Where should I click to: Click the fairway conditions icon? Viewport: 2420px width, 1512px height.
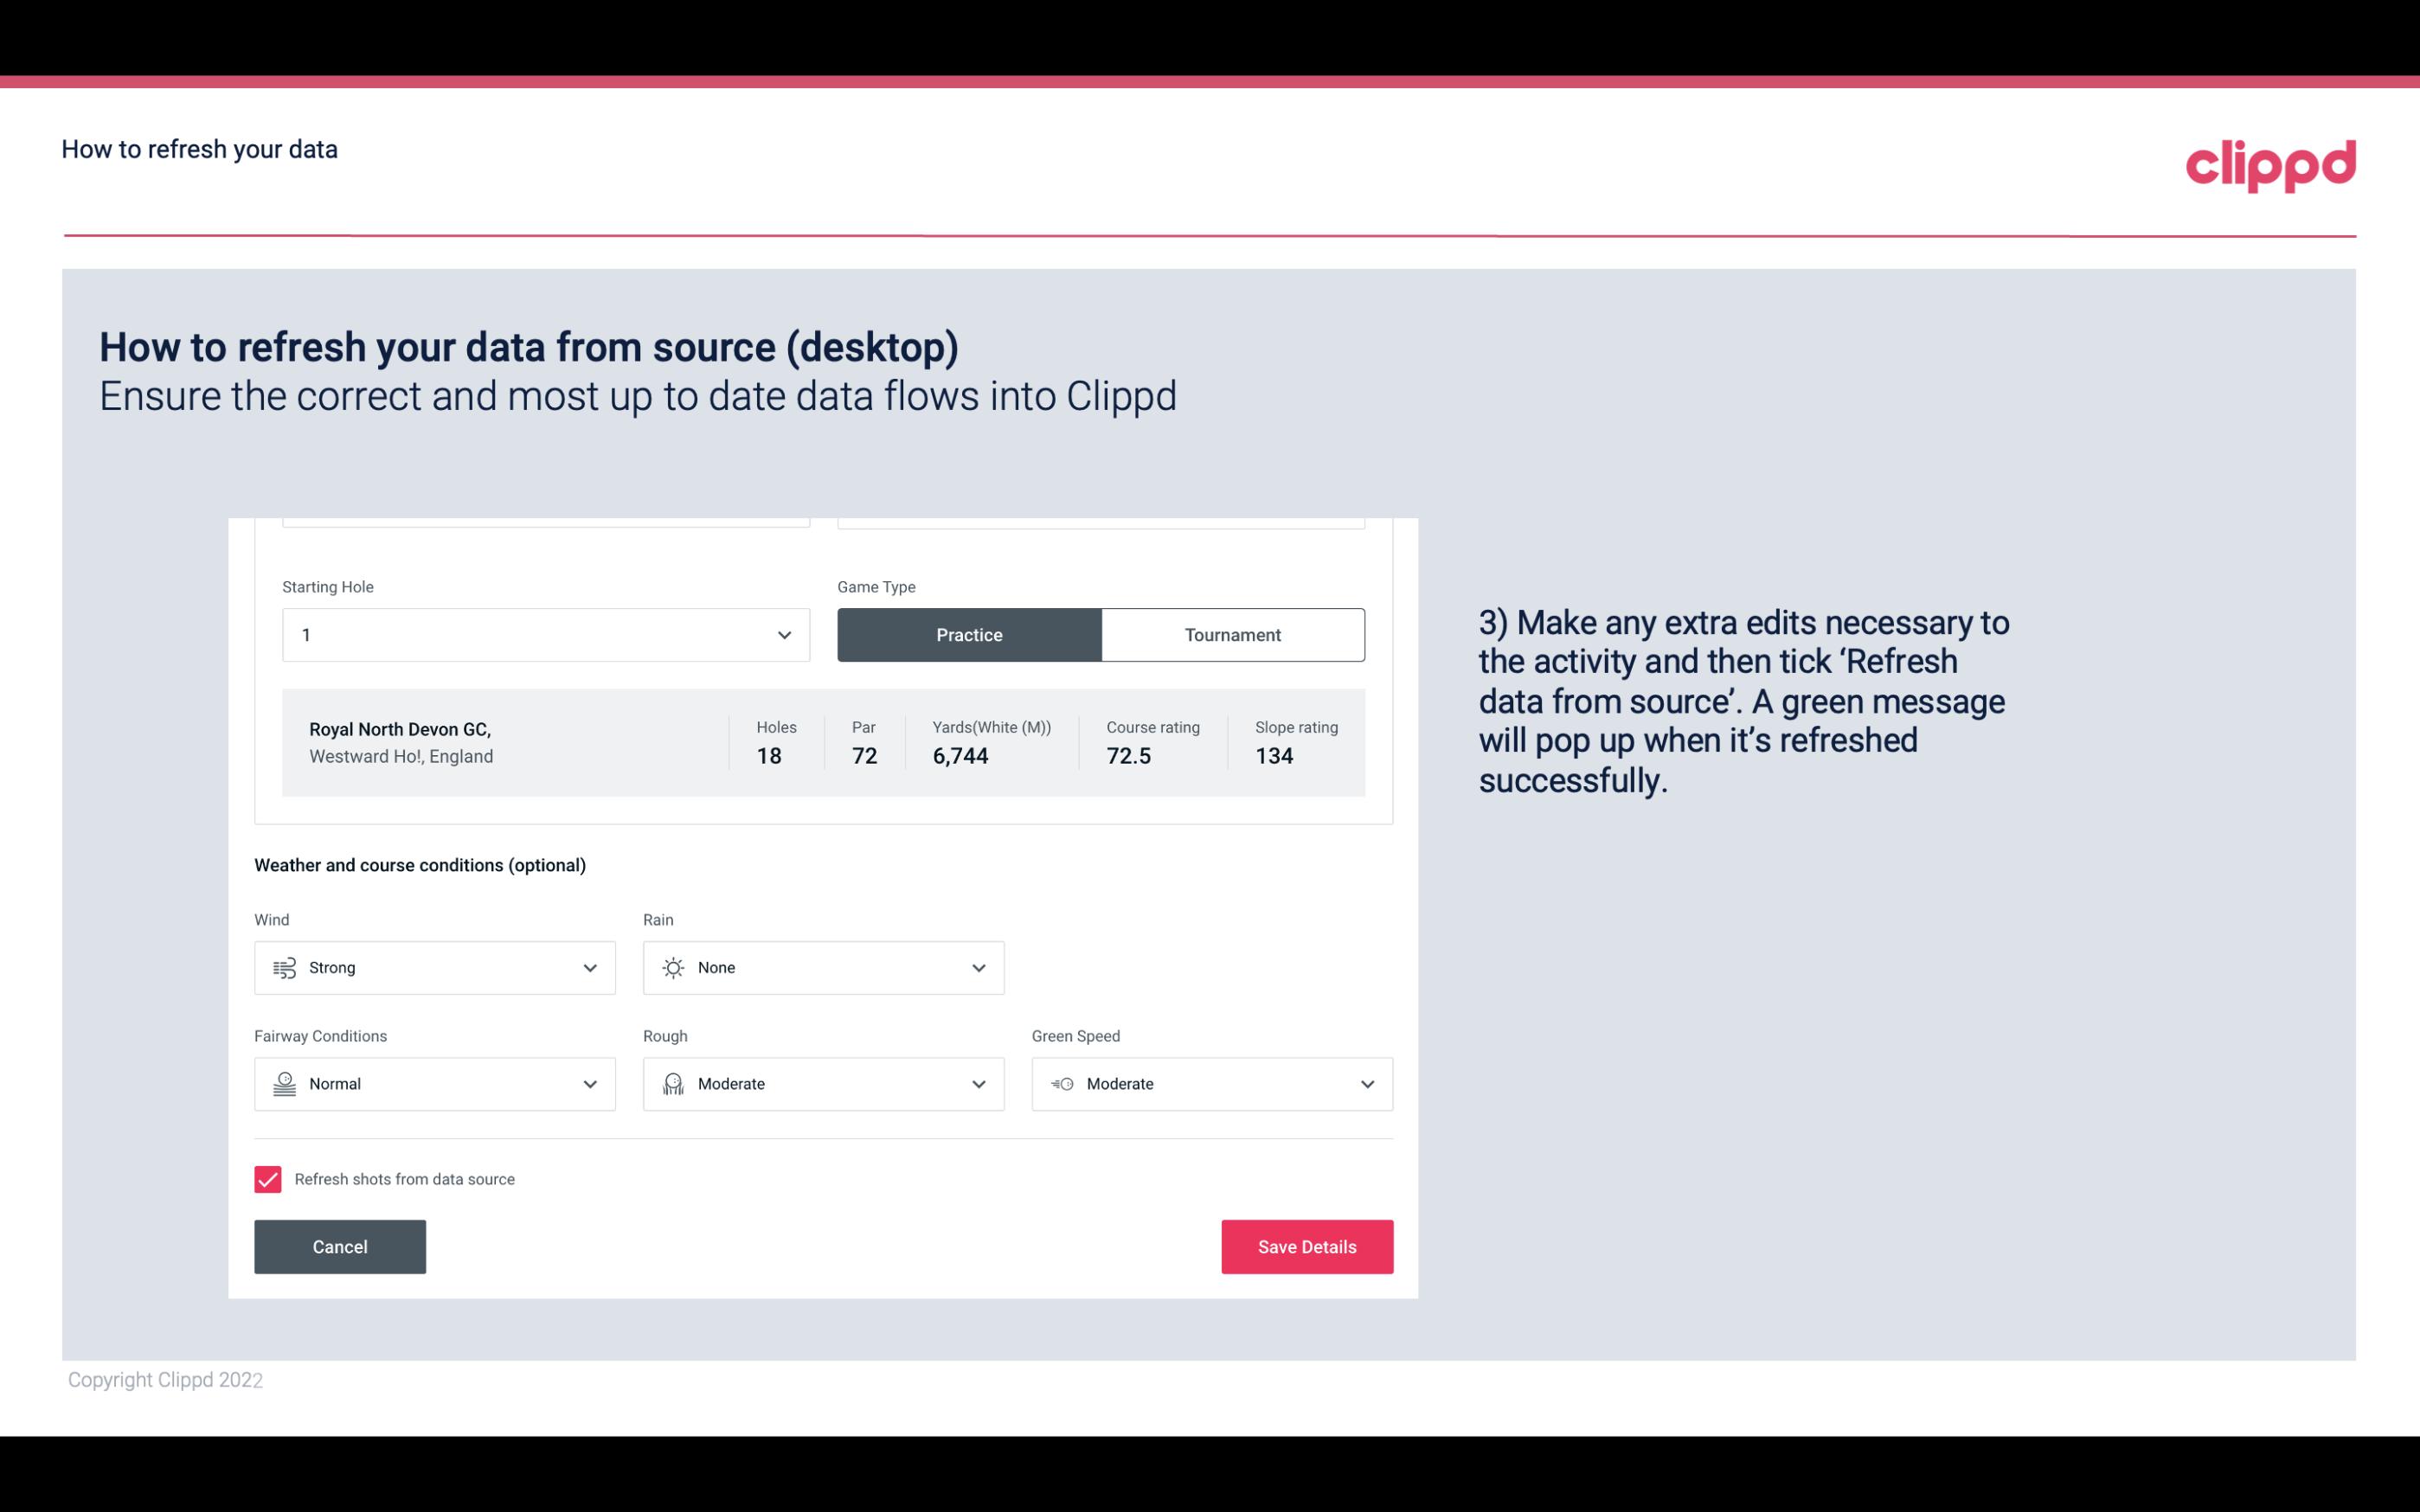284,1082
